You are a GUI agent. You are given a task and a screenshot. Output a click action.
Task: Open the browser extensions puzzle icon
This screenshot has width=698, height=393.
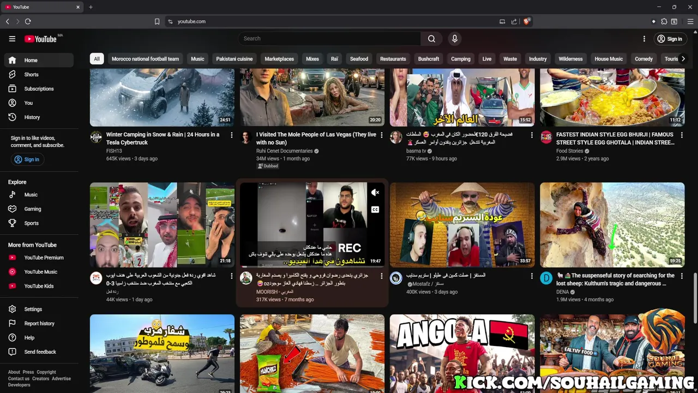(664, 21)
